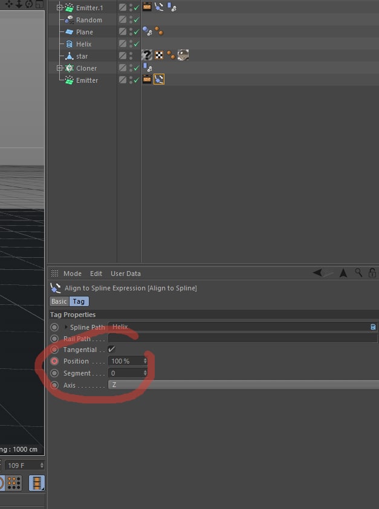379x509 pixels.
Task: Click the layer square for Helix
Action: pyautogui.click(x=123, y=43)
